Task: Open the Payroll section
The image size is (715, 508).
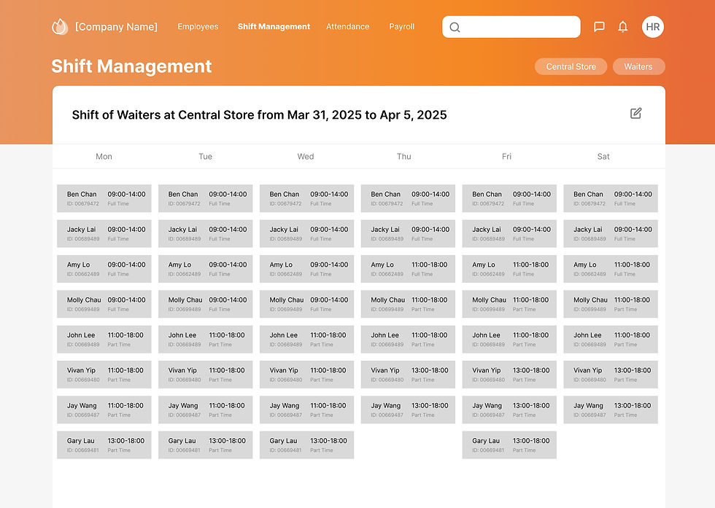Action: 402,26
